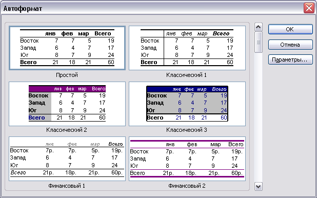Click the Финансовый 2 caption label
The image size is (317, 198).
[187, 186]
